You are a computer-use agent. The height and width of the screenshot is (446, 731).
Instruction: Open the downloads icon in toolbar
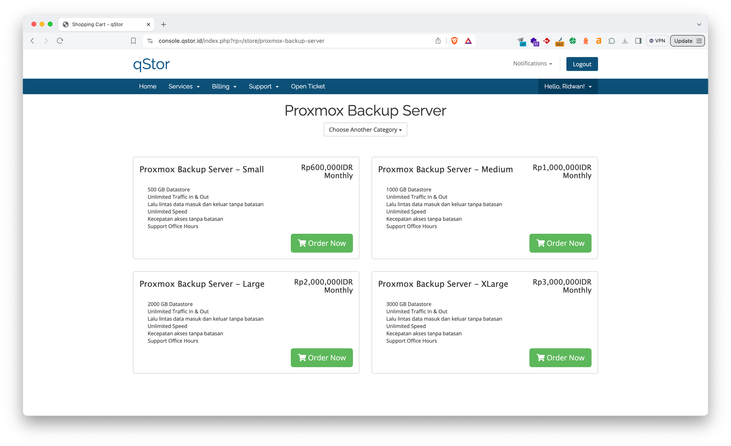pyautogui.click(x=625, y=41)
